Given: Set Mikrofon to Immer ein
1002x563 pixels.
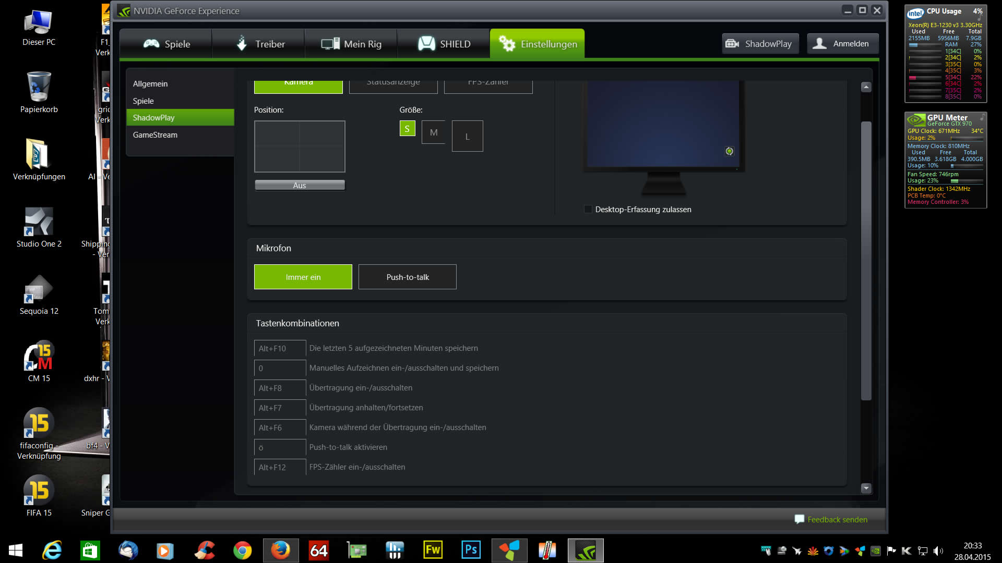Looking at the screenshot, I should [x=303, y=277].
